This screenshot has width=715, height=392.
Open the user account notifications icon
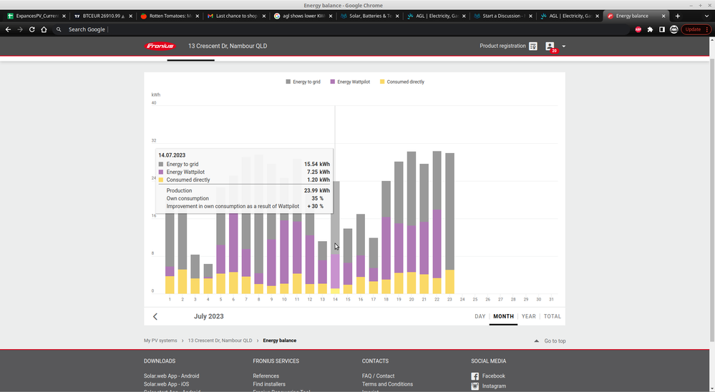tap(550, 46)
